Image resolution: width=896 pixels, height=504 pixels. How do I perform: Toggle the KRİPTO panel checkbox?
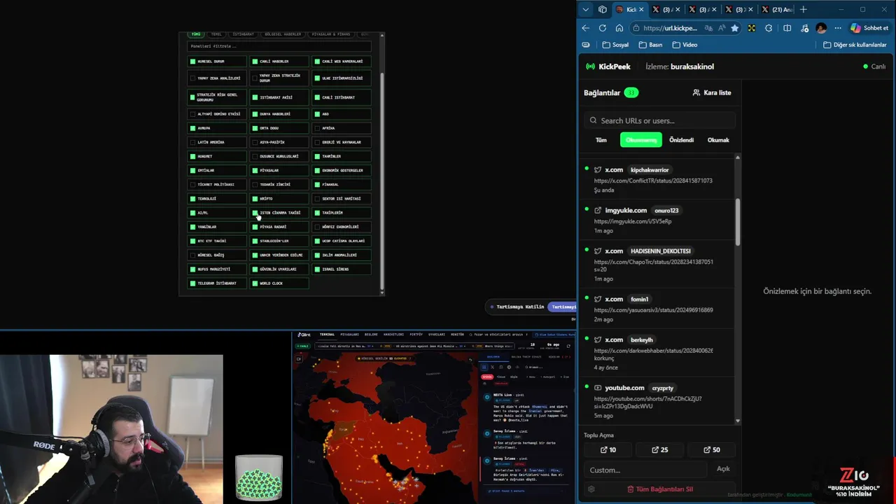(255, 199)
